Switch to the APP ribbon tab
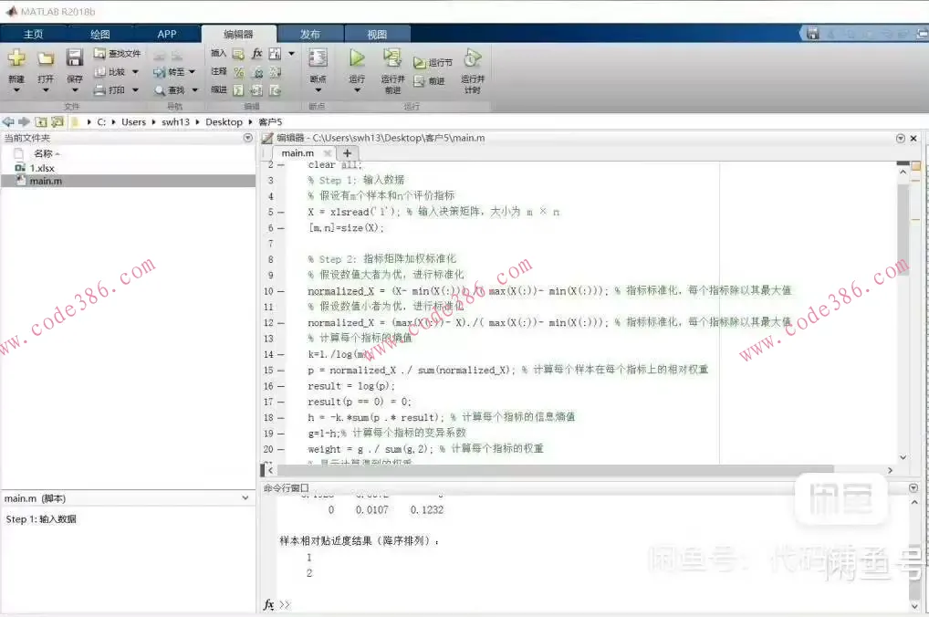This screenshot has height=617, width=929. [x=167, y=35]
